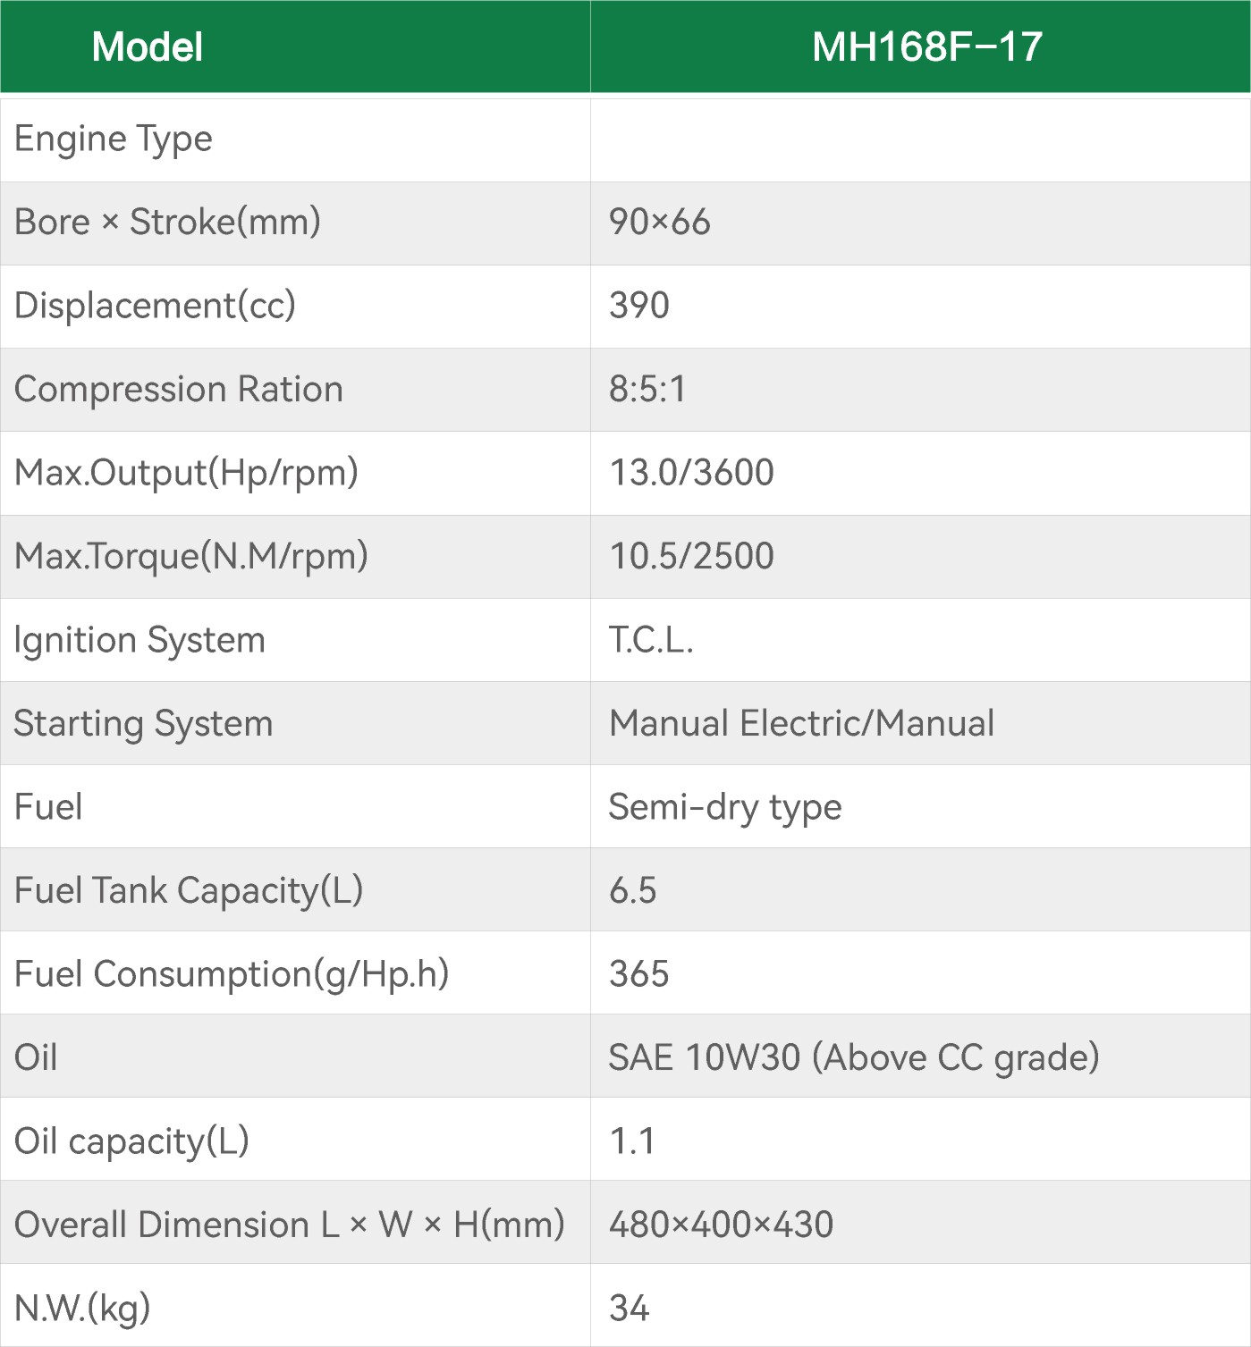
Task: Click the 13.0/3600 max output value
Action: 691,473
